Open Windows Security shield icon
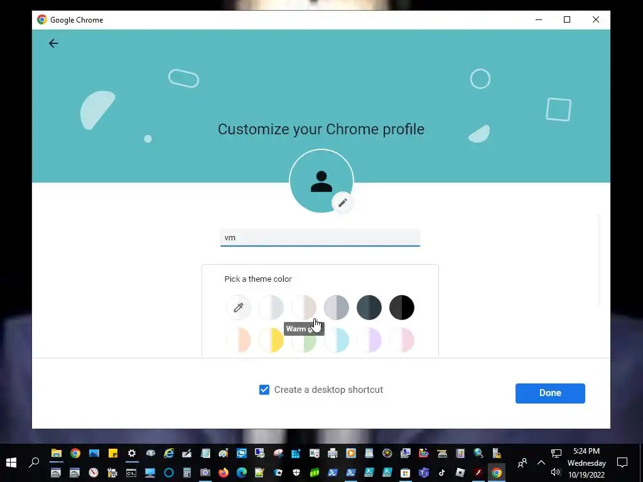643x482 pixels. pos(296,473)
